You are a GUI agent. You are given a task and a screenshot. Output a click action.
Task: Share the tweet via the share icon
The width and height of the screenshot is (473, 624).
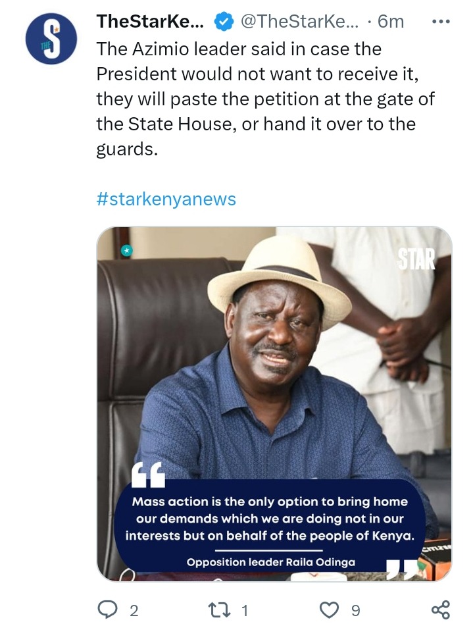(x=441, y=610)
